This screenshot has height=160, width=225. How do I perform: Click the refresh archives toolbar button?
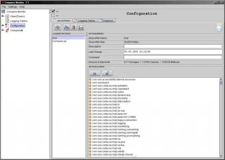[x=58, y=27]
